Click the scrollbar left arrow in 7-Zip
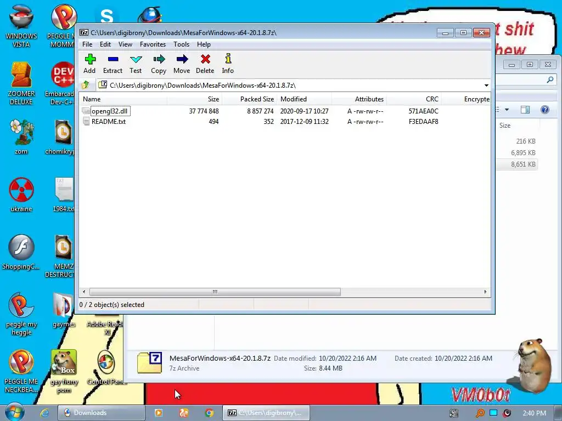The width and height of the screenshot is (562, 421). coord(84,292)
